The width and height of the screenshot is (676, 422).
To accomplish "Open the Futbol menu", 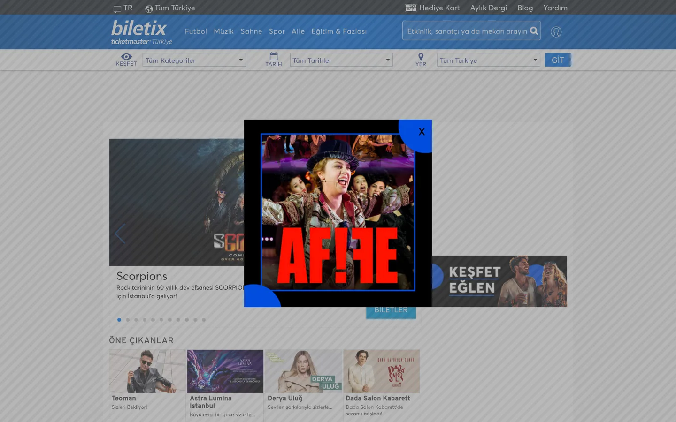I will click(x=196, y=31).
